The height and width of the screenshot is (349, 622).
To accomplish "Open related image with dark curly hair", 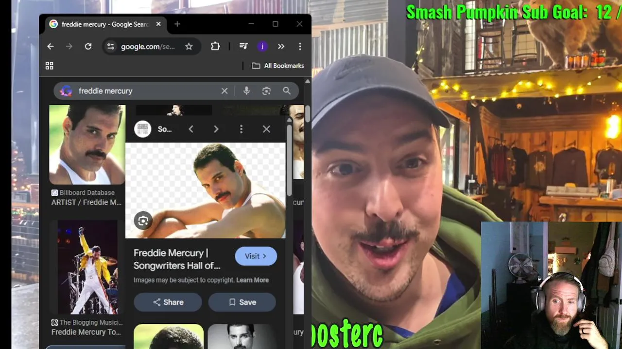I will (169, 336).
